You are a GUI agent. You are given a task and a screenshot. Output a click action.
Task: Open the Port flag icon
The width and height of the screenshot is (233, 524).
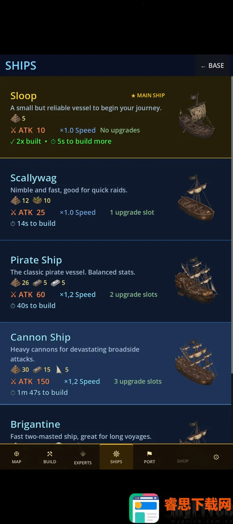(x=149, y=454)
